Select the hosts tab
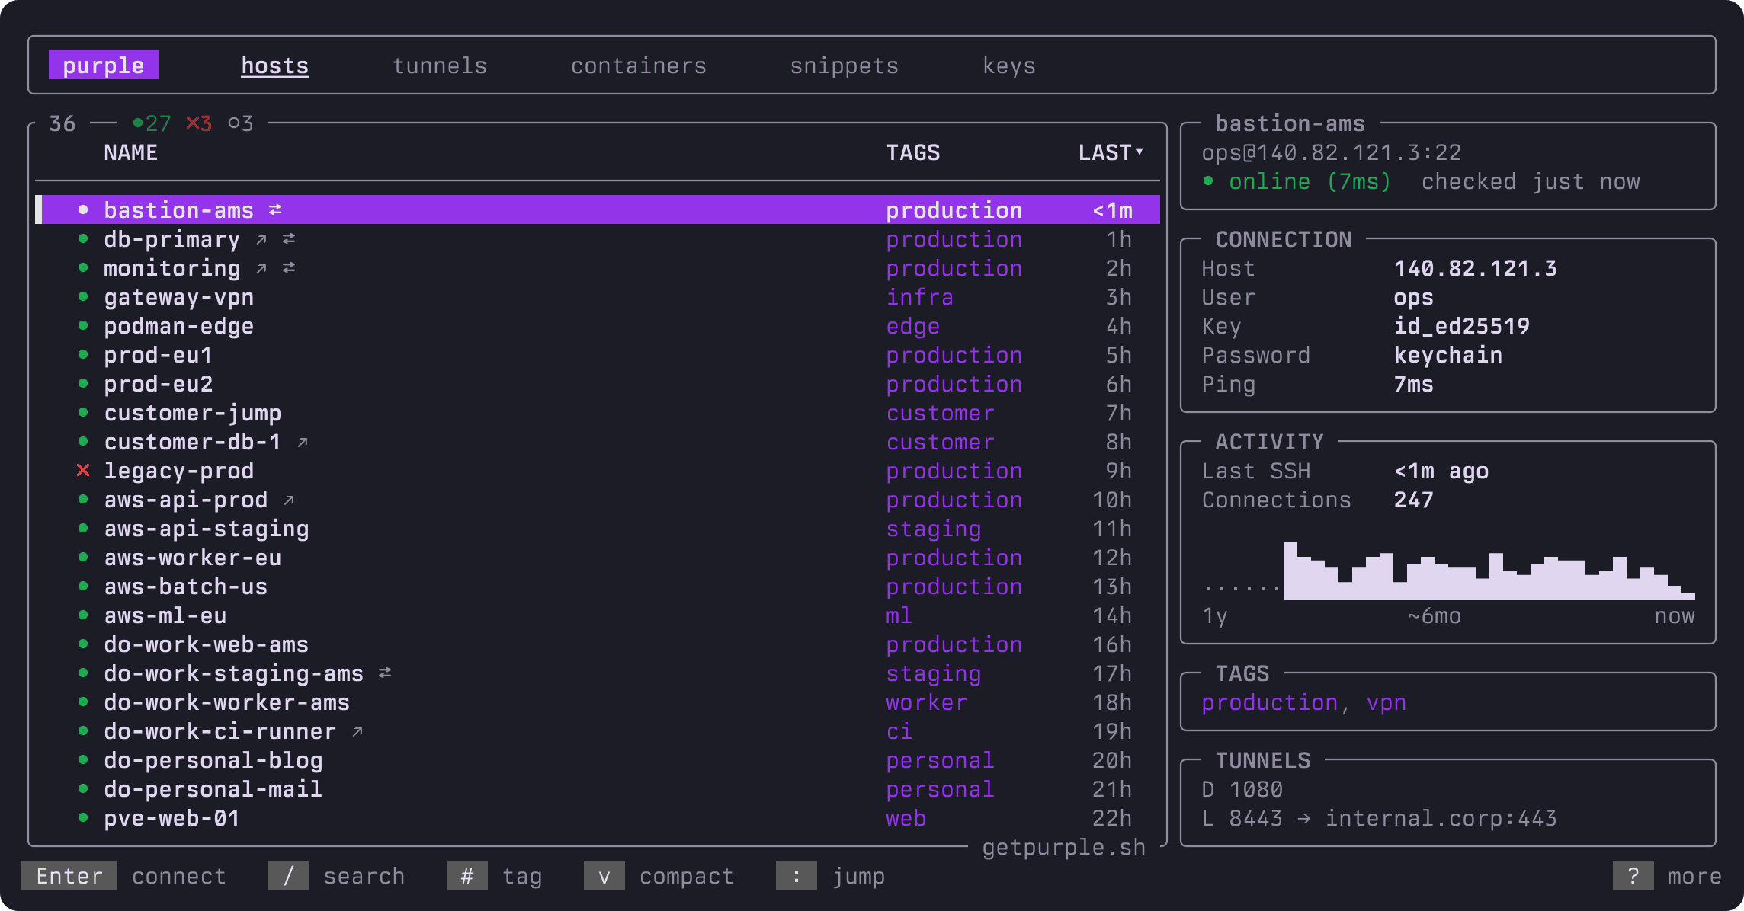This screenshot has height=911, width=1744. [275, 66]
